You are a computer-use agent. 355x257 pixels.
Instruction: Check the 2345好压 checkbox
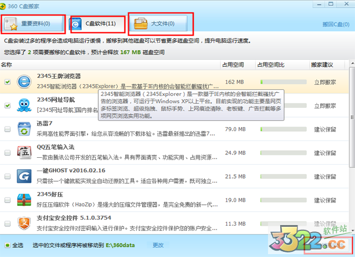(8, 200)
